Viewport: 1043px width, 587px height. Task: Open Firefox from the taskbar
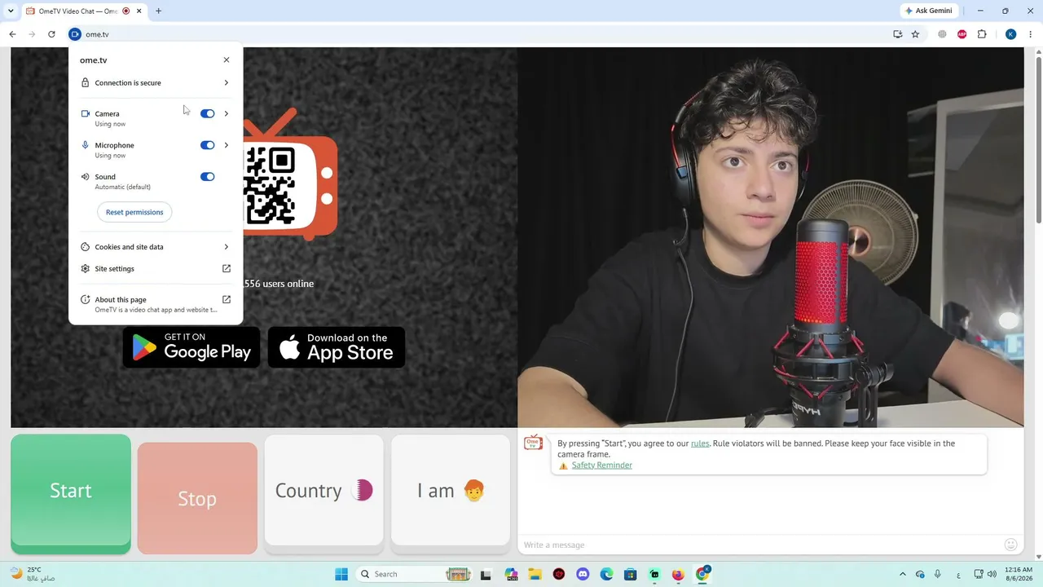pyautogui.click(x=678, y=574)
